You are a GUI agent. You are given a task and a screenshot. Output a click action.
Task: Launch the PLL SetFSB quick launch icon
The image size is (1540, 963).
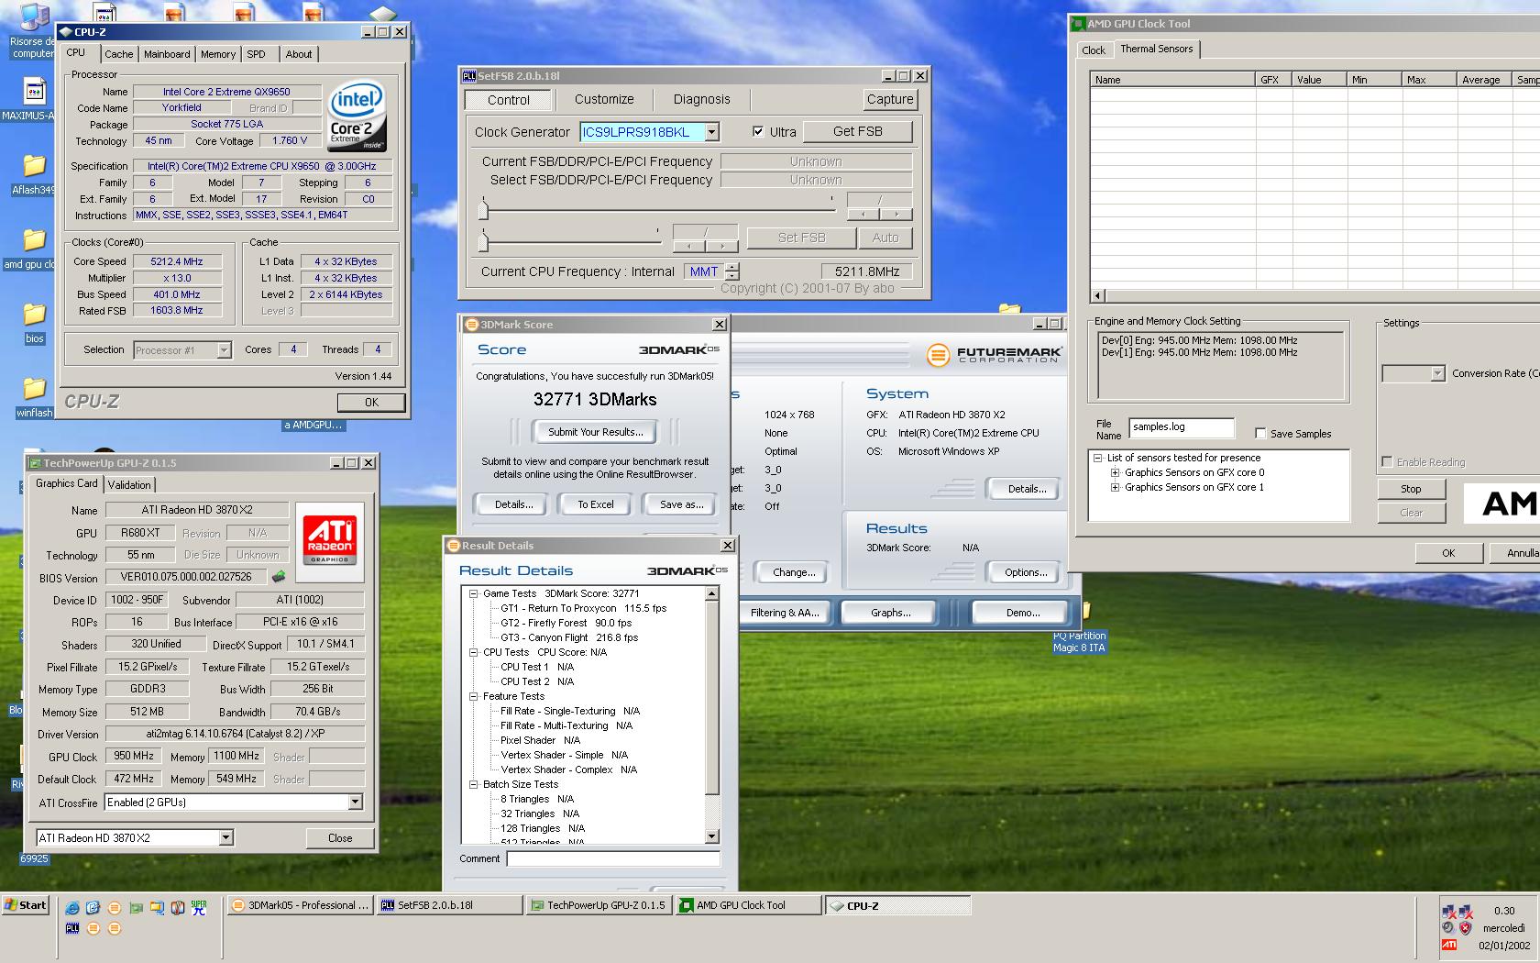(72, 928)
